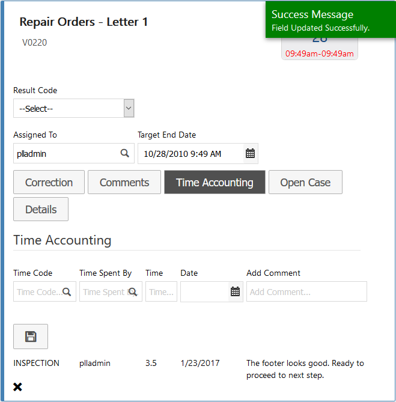
Task: Click the Open Case button
Action: [305, 182]
